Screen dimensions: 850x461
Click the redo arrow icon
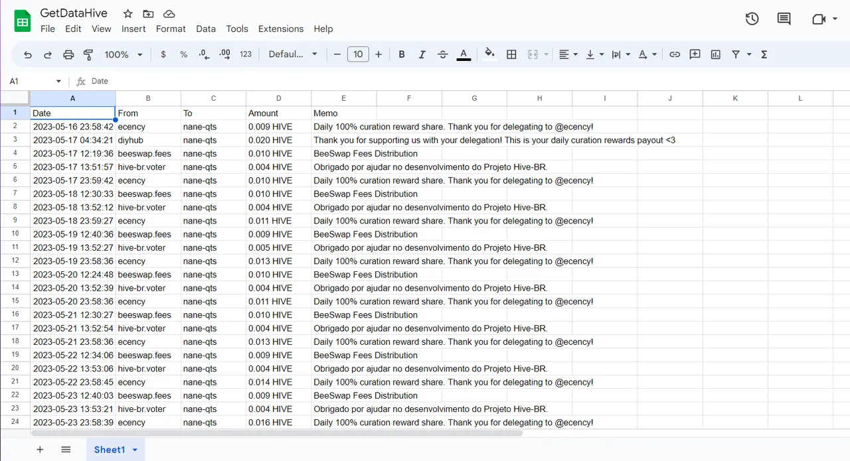48,54
